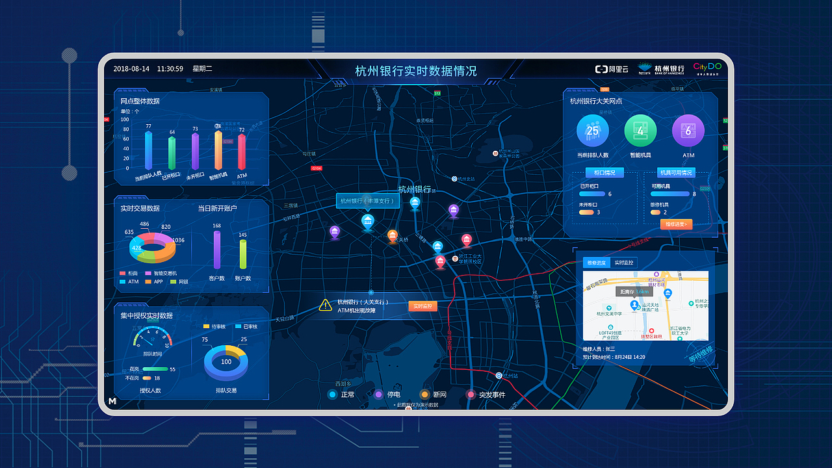Click the purple bank pin upper right of 杭州银行
The width and height of the screenshot is (832, 468).
point(454,211)
